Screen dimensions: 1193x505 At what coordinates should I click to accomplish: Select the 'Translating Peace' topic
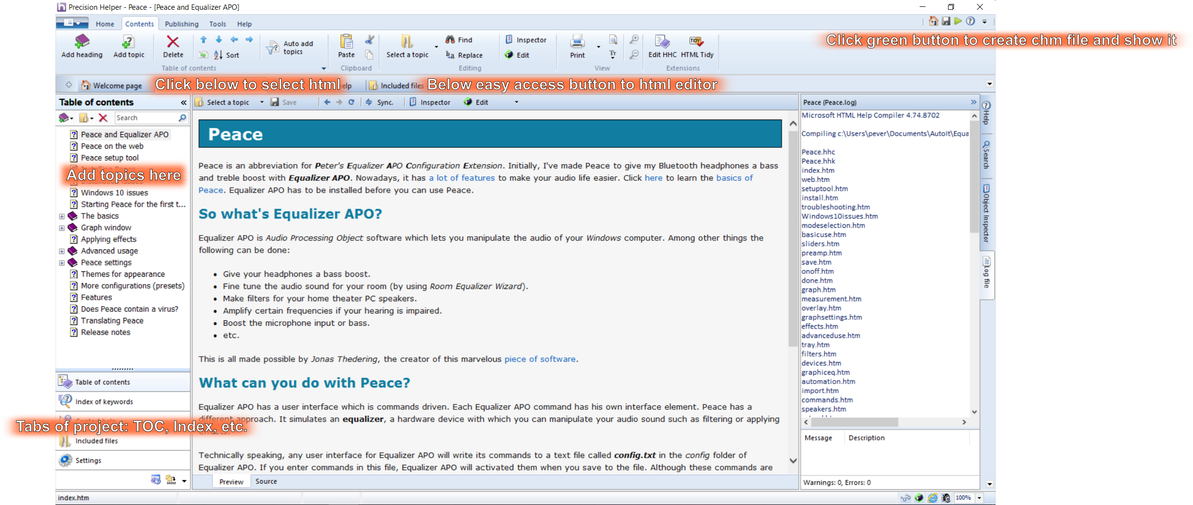(x=112, y=321)
